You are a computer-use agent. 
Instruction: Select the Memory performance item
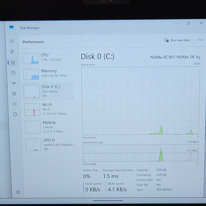[x=48, y=74]
